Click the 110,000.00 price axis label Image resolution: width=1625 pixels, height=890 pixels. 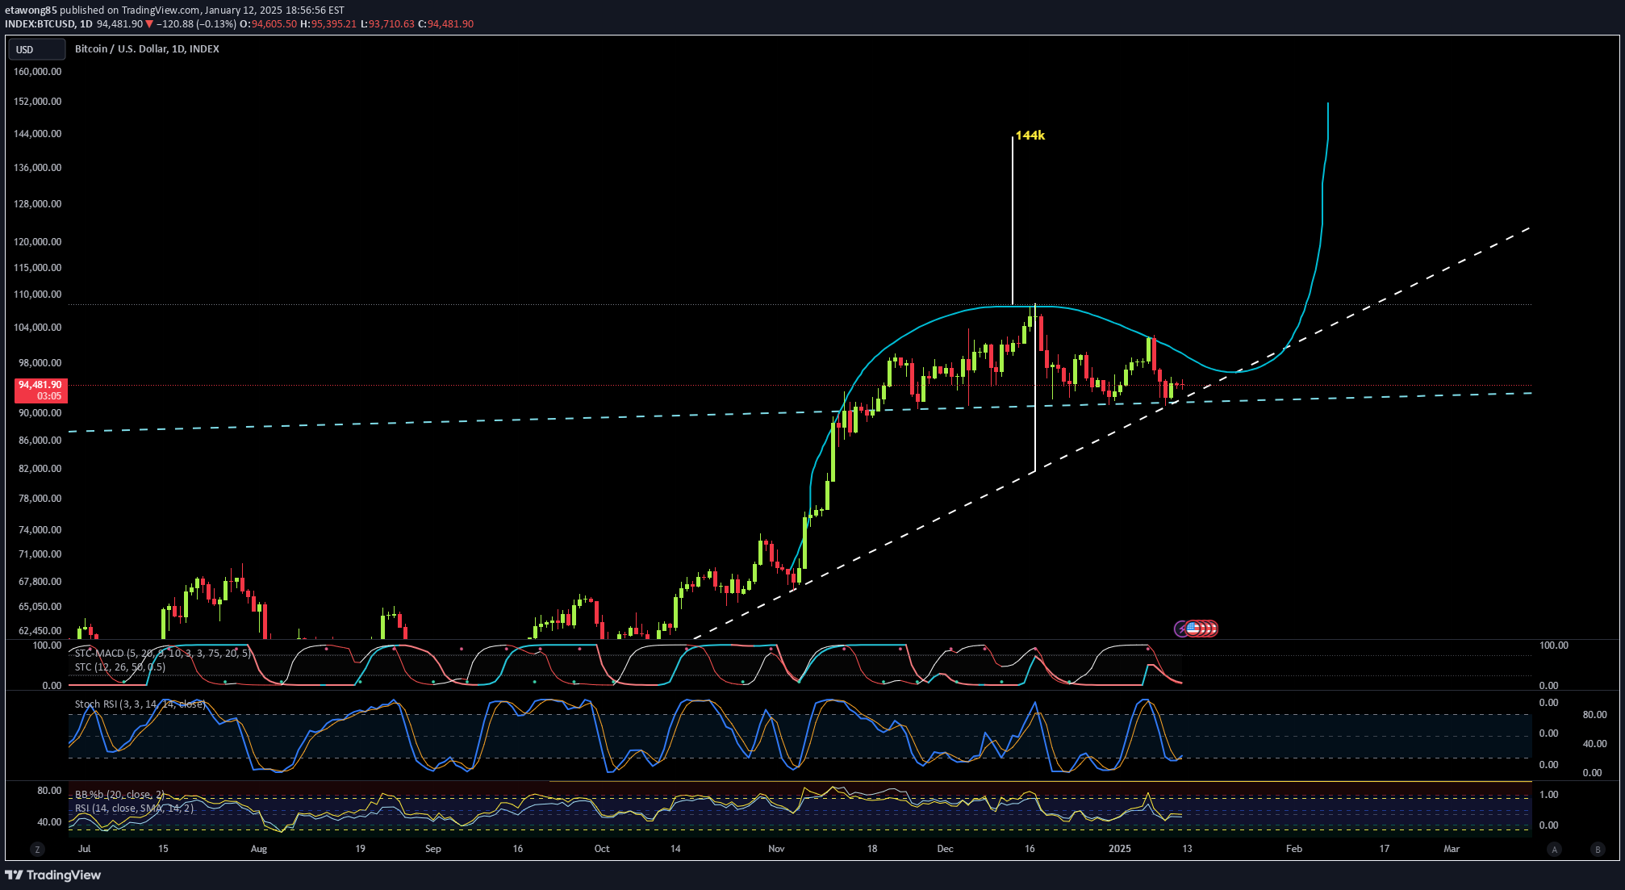(x=38, y=294)
